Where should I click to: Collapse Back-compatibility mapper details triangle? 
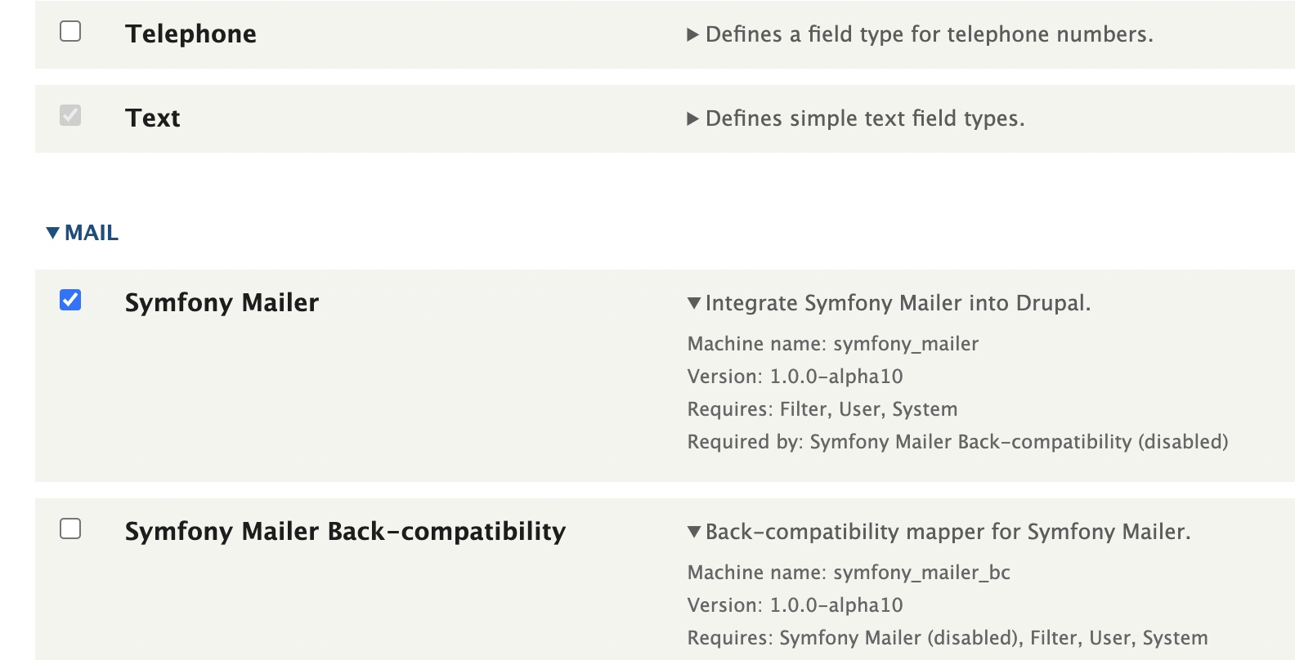pyautogui.click(x=694, y=532)
